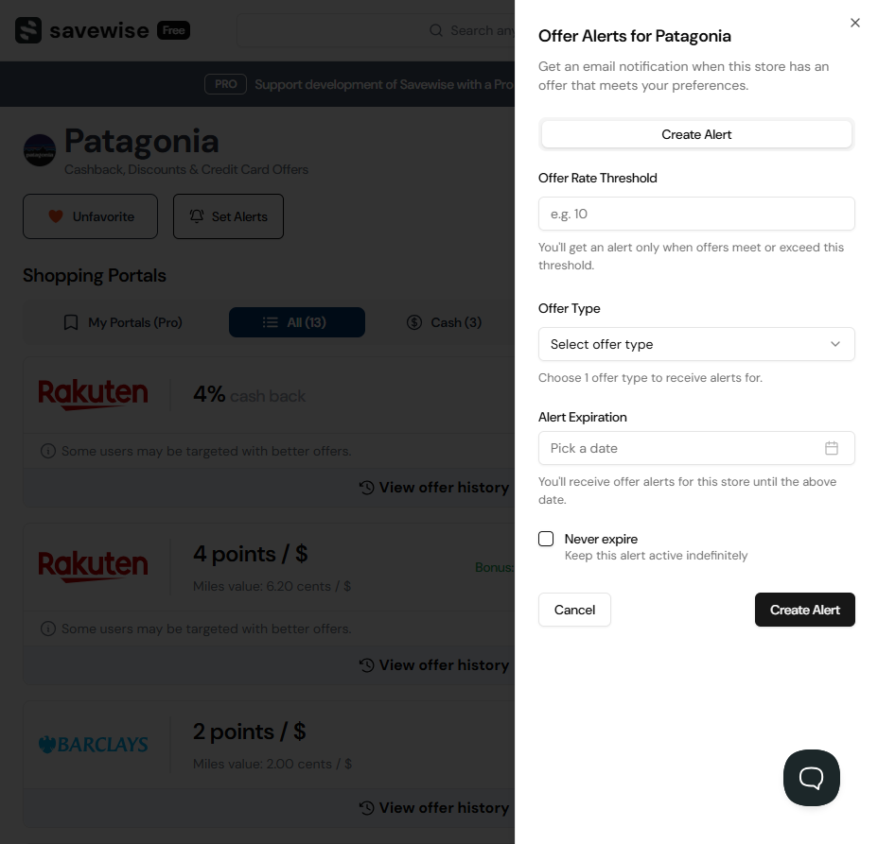This screenshot has width=878, height=844.
Task: Click the heart Unfavorite button
Action: tap(90, 216)
